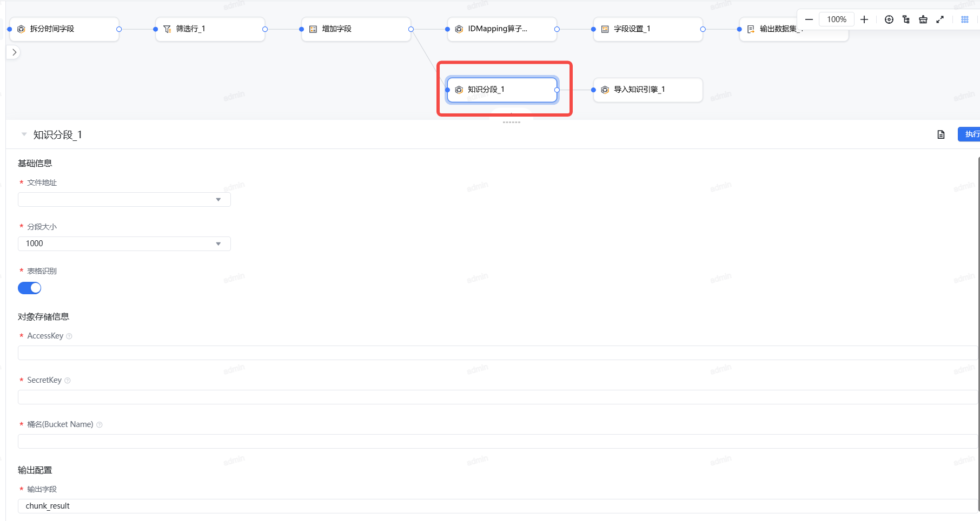
Task: Focus the 桶名(Bucket Name) input field
Action: [x=498, y=442]
